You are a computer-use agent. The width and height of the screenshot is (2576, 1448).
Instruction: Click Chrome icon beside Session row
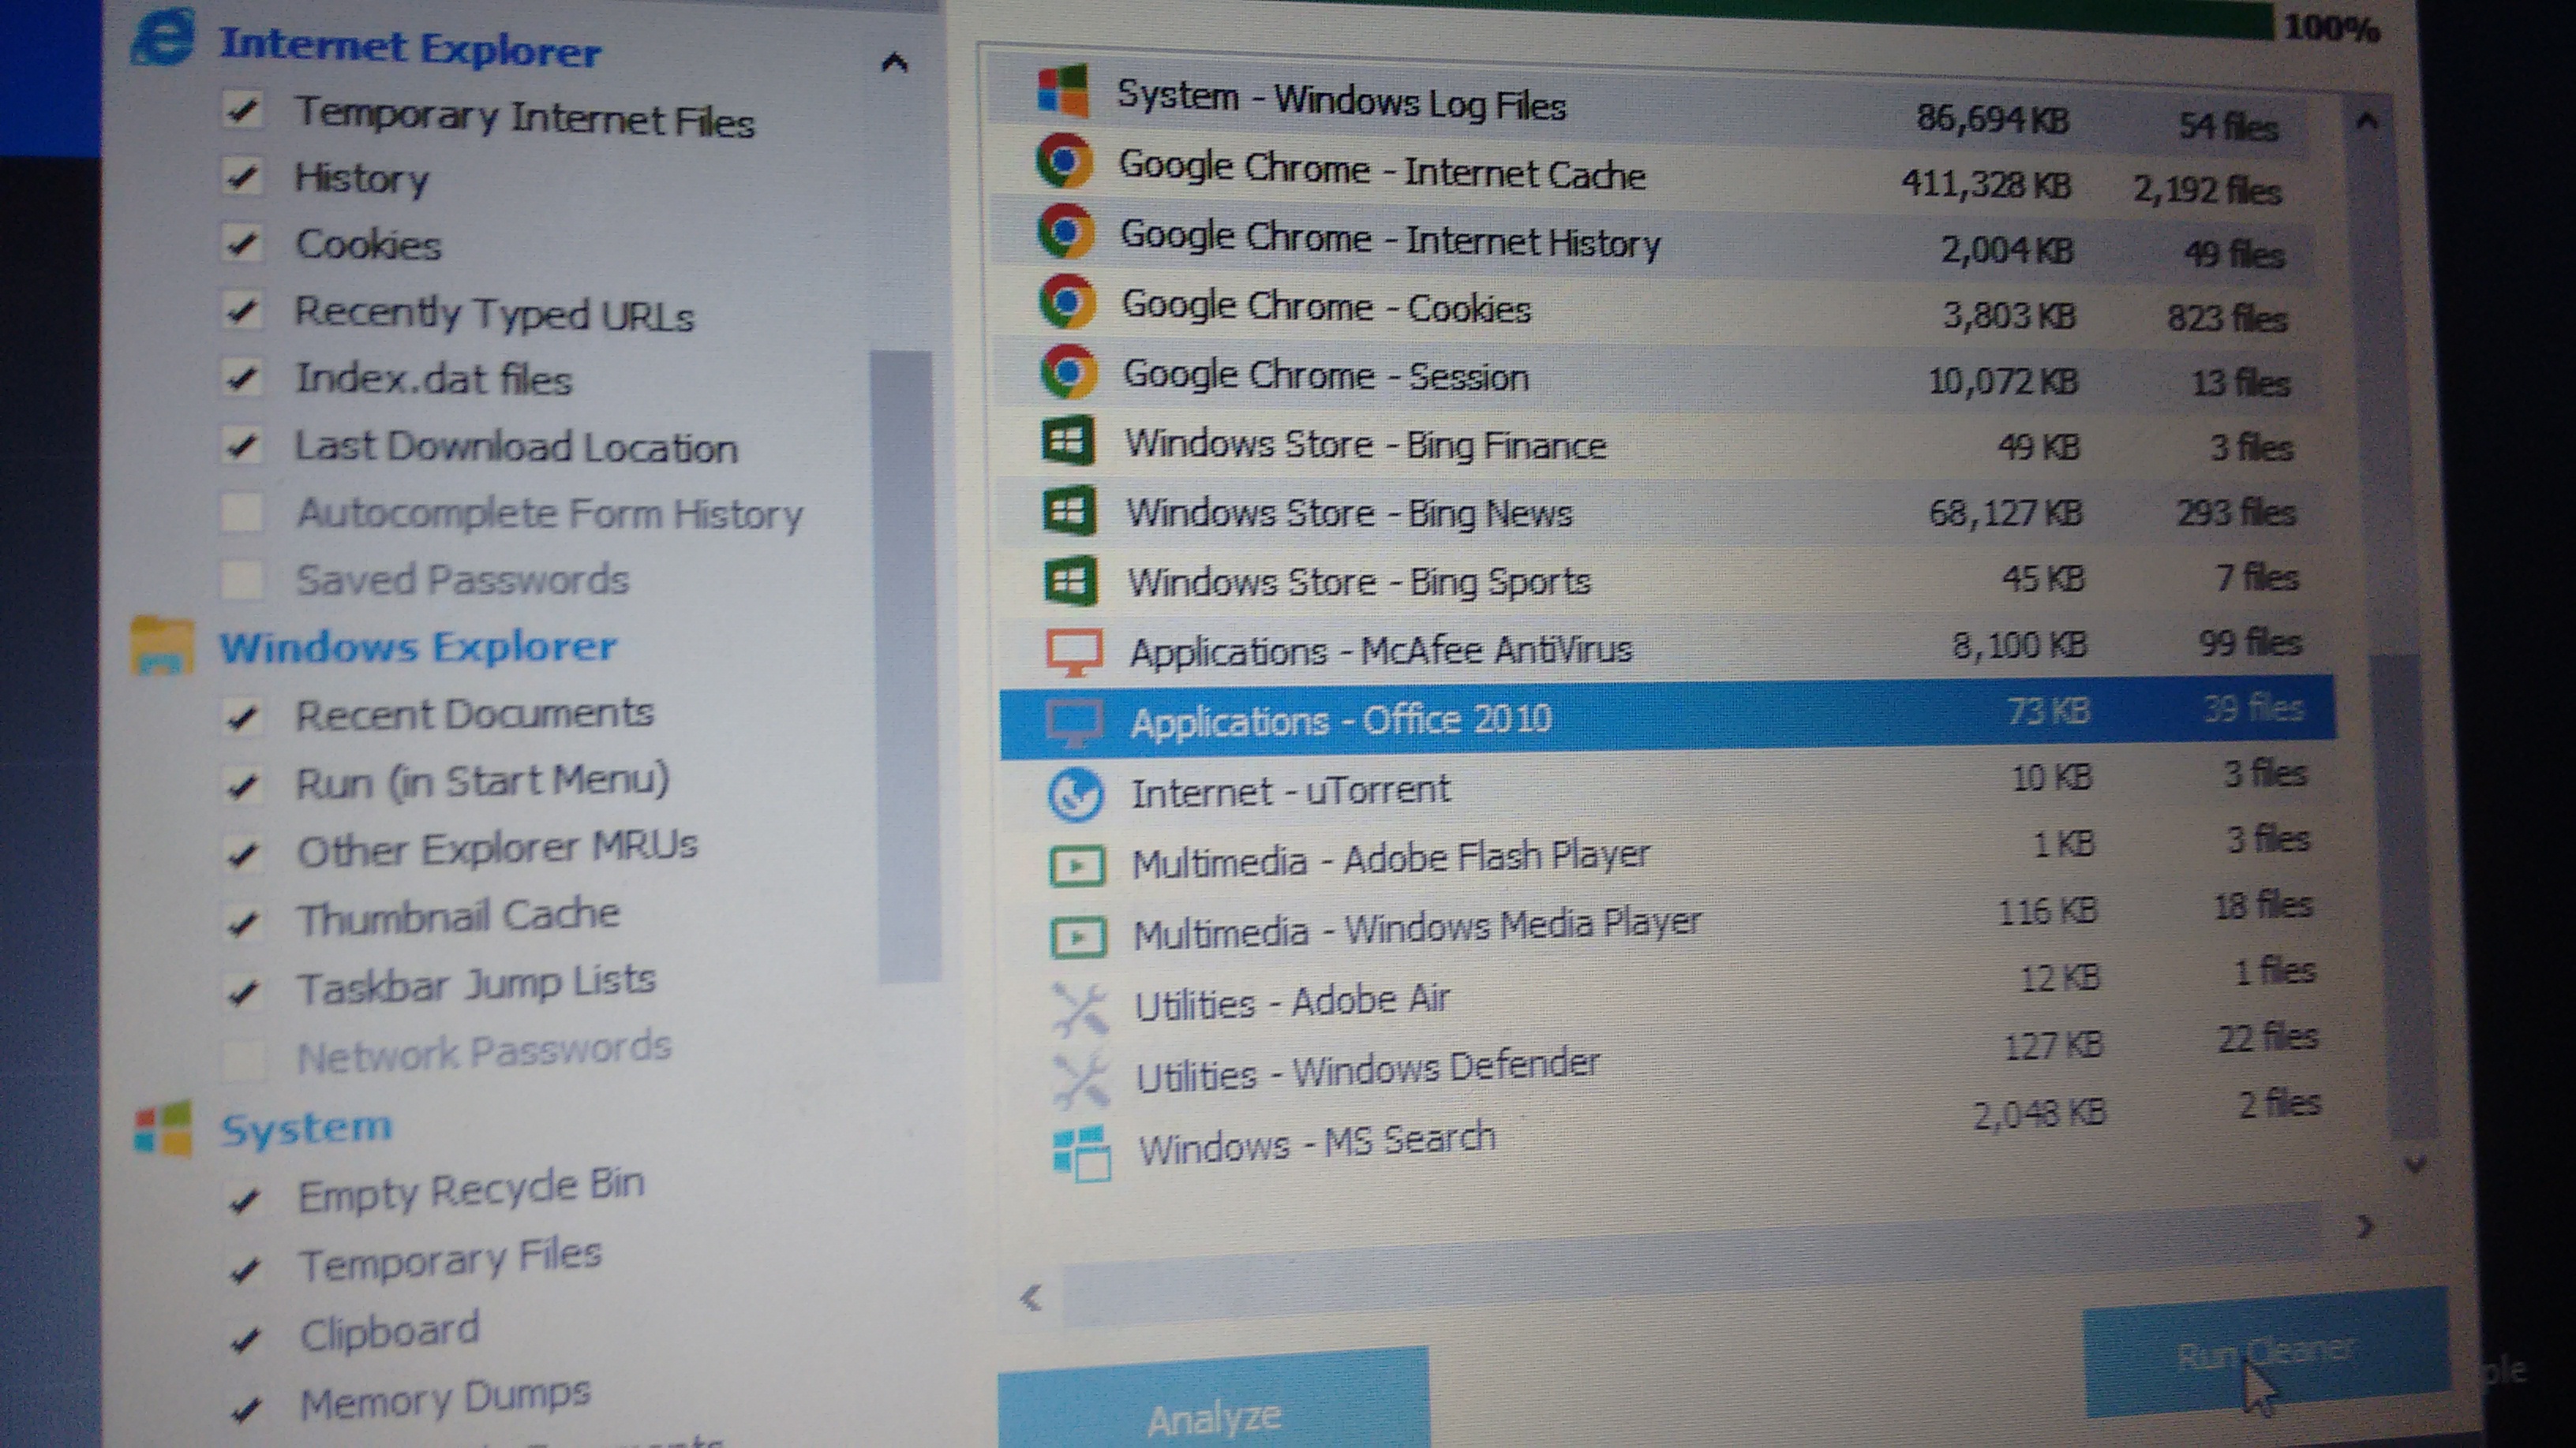tap(1068, 371)
